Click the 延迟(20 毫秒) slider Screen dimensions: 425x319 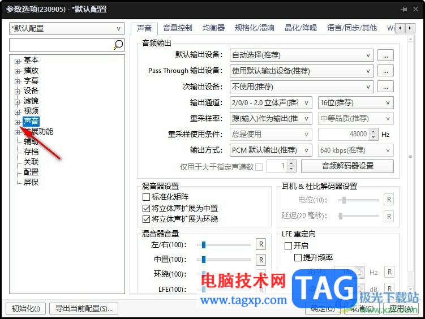(359, 216)
